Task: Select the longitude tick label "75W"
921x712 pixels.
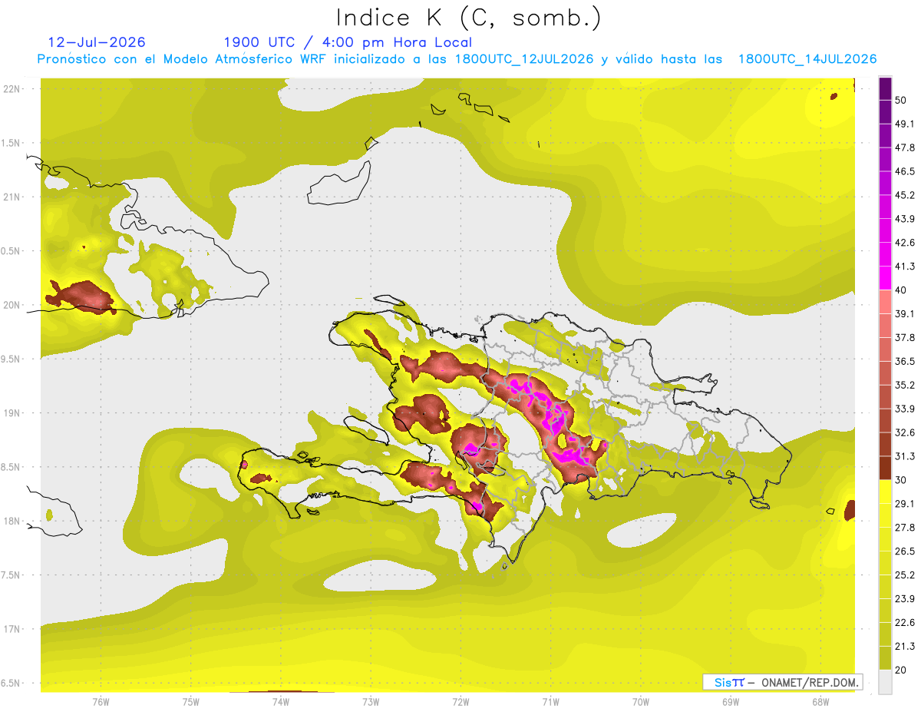Action: pos(191,702)
